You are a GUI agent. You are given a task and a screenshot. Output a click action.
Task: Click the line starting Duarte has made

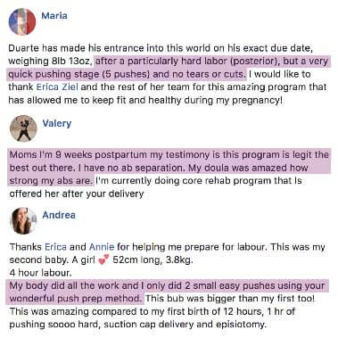point(161,48)
